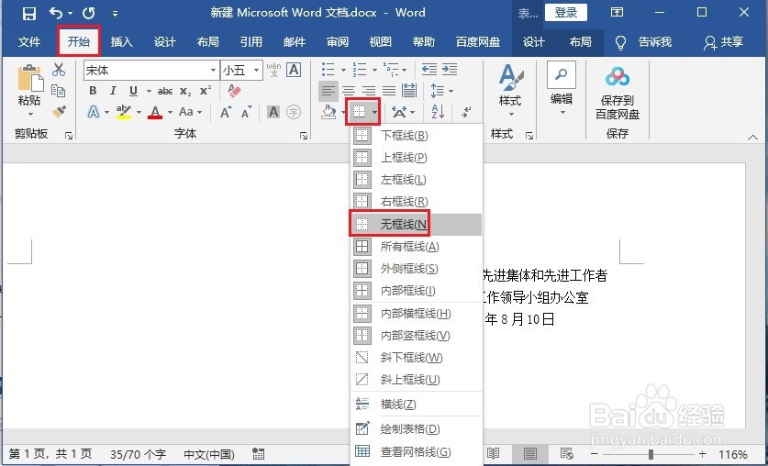Screen dimensions: 768x466
Task: Click the 登录 sign-in button
Action: 566,13
